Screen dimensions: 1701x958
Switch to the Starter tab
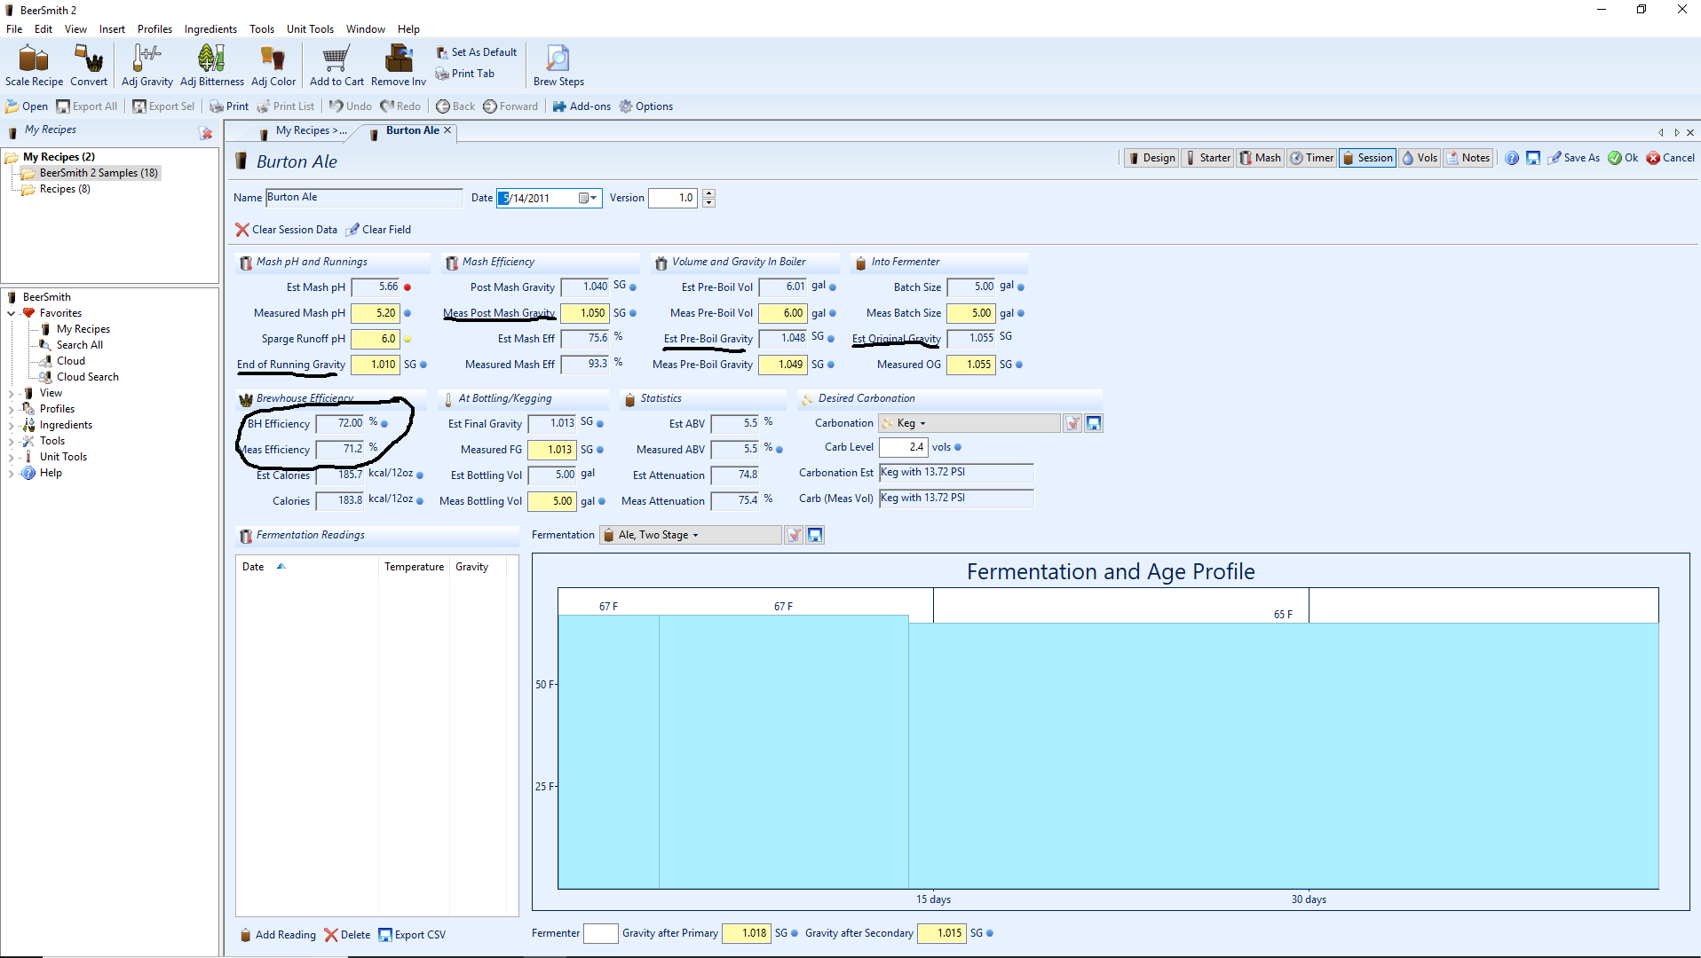pos(1207,158)
